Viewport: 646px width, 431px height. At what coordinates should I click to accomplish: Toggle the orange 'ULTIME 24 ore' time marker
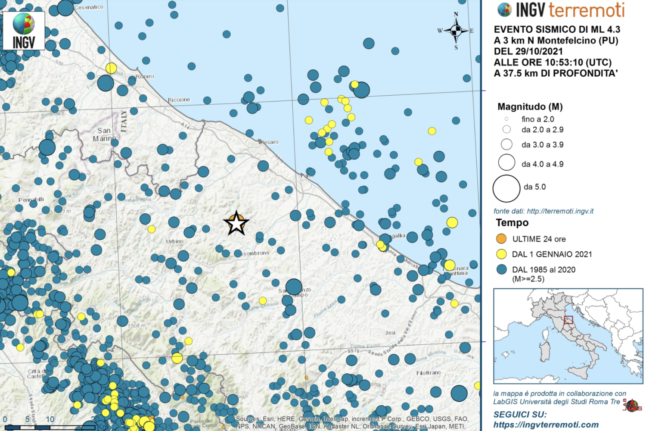point(501,238)
